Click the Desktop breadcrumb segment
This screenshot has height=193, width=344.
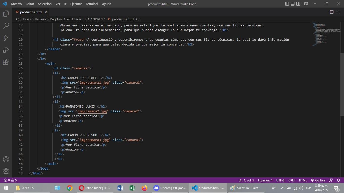tap(80, 19)
